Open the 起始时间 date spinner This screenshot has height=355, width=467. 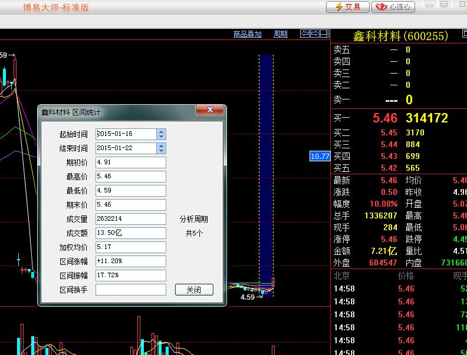pyautogui.click(x=162, y=134)
